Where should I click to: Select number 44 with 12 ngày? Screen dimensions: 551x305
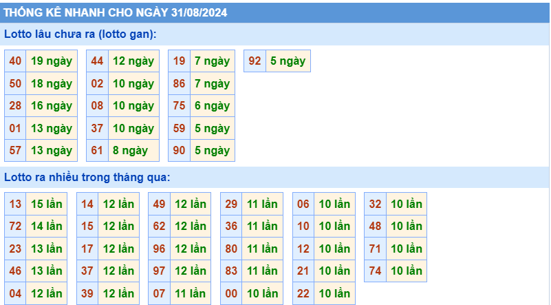(97, 61)
